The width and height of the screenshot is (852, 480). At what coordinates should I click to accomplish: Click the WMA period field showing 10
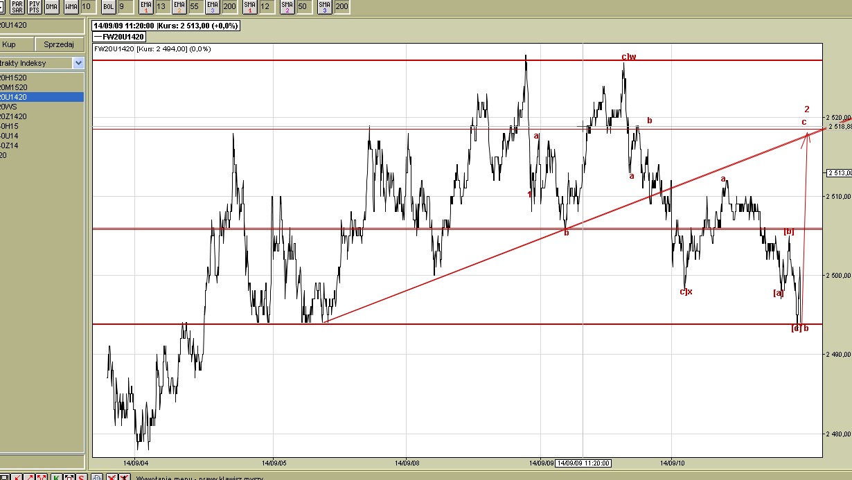(x=87, y=6)
